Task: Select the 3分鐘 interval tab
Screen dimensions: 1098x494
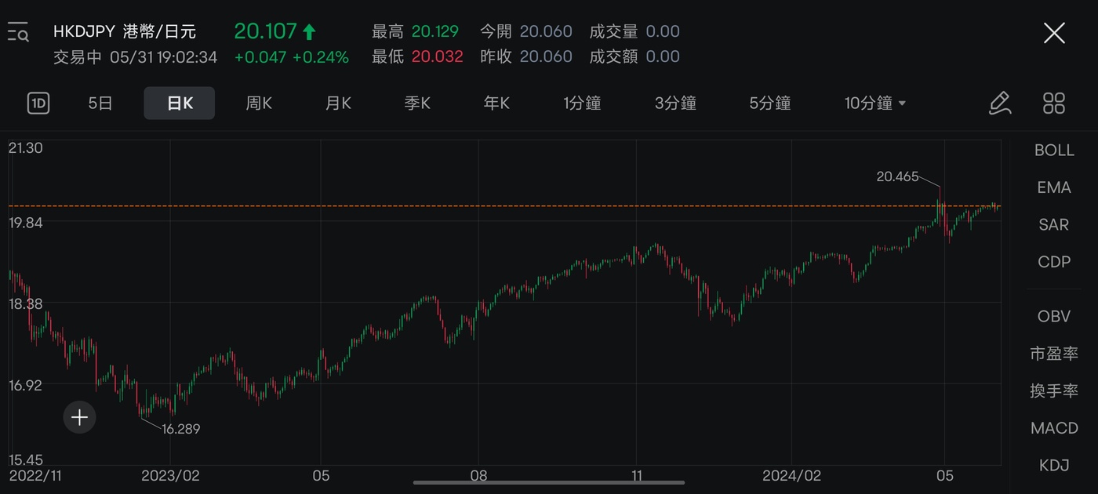Action: (x=675, y=103)
